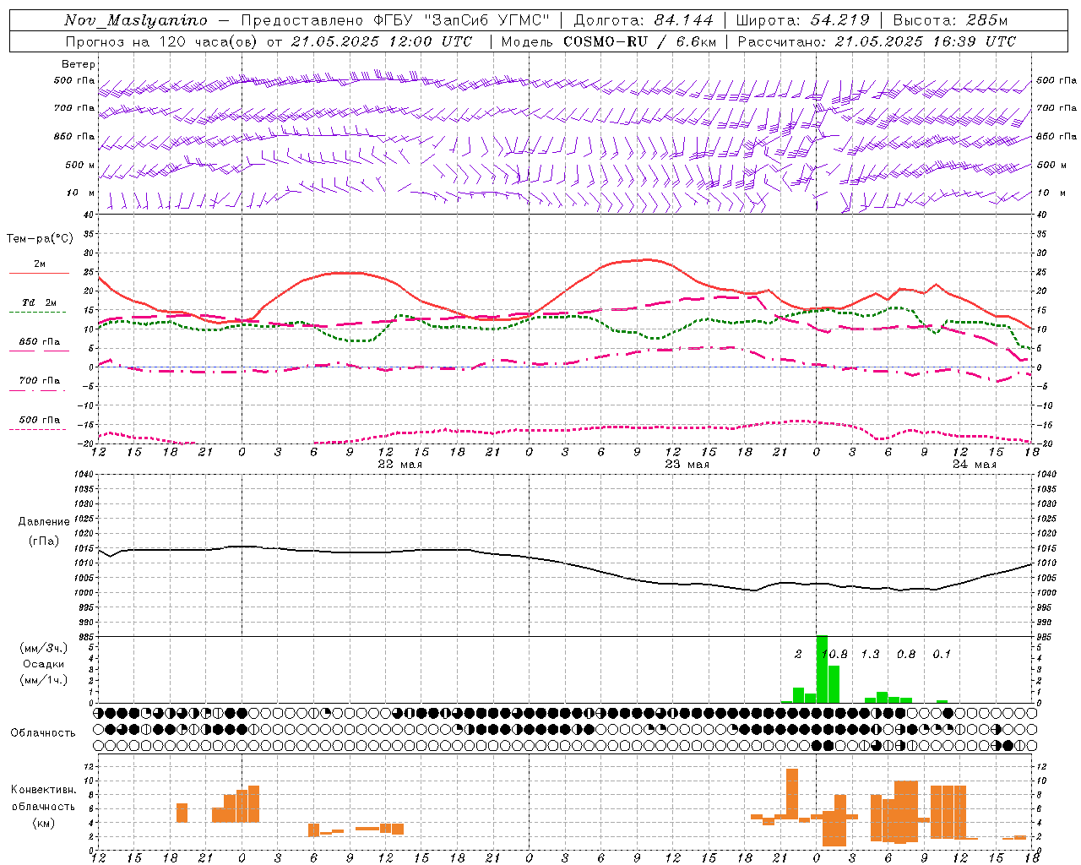1081x865 pixels.
Task: Click the (км) convective height unit label
Action: 44,823
